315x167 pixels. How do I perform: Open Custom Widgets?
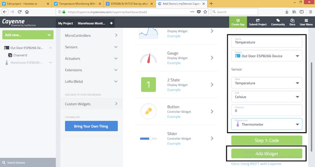[92, 104]
